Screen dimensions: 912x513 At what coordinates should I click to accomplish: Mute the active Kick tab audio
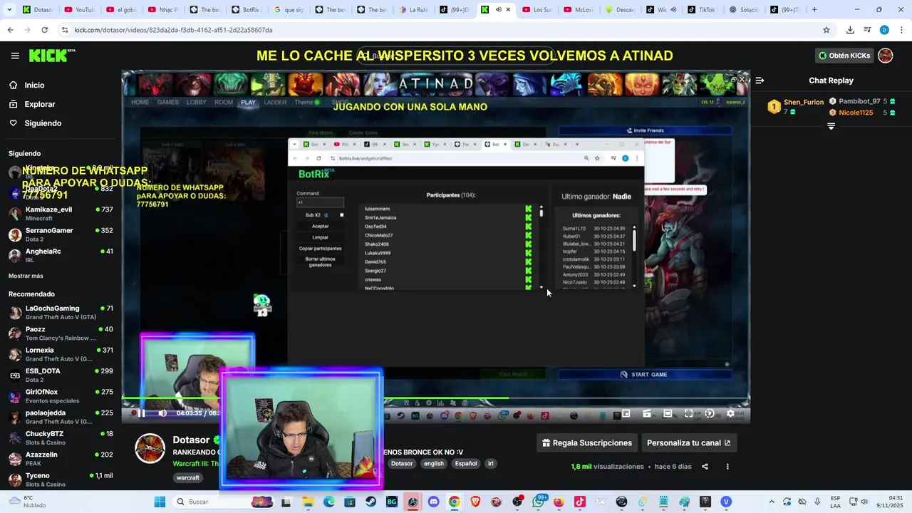click(498, 10)
